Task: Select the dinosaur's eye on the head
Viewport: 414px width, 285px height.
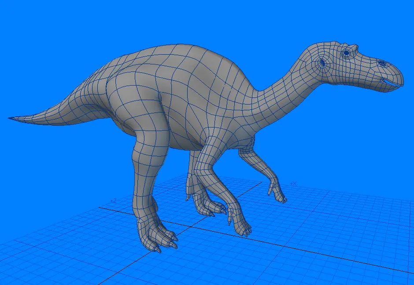Action: pos(347,53)
